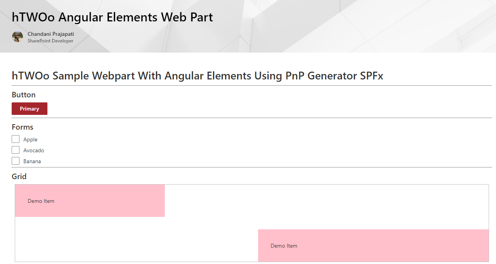The image size is (496, 264).
Task: Click the Demo Item text in lower grid cell
Action: click(284, 246)
